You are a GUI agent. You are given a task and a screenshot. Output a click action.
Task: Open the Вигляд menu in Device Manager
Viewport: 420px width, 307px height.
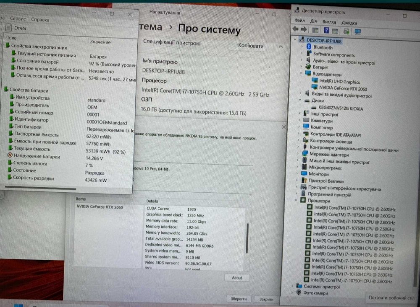pos(329,21)
